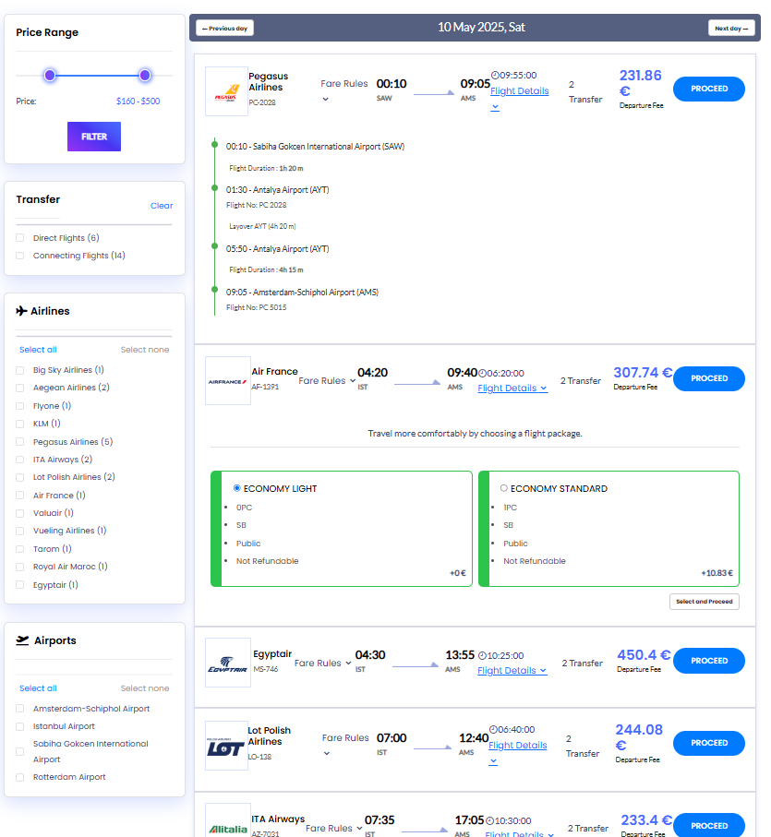Click the $160 - $500 price value
This screenshot has width=771, height=837.
tap(138, 101)
